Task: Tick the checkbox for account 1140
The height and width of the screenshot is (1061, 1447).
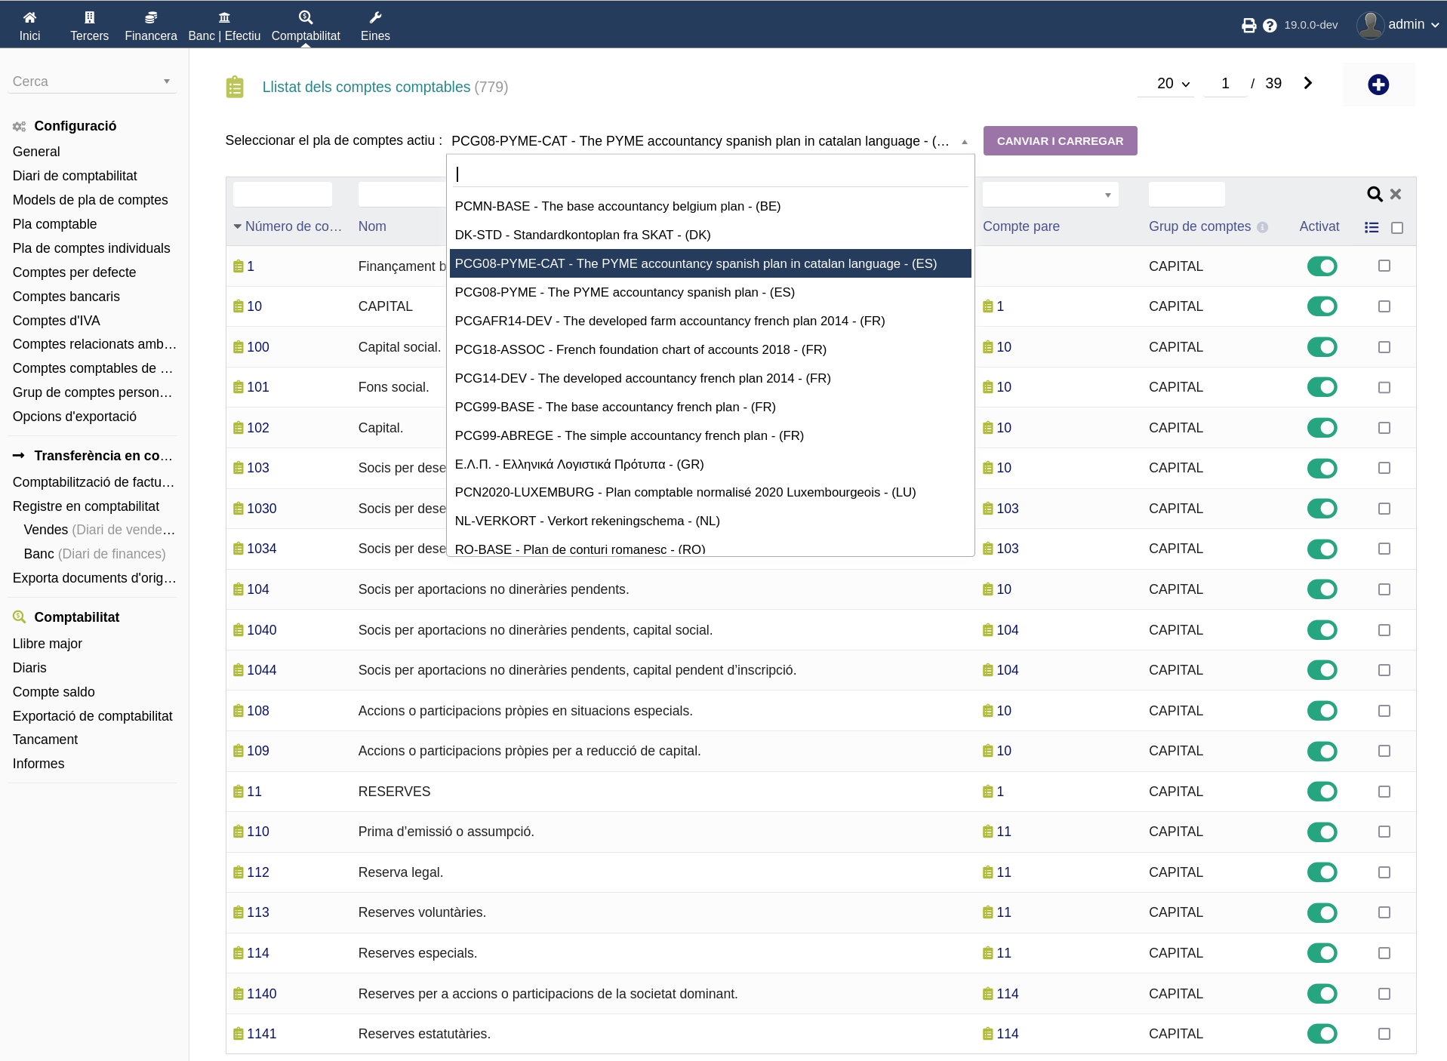Action: coord(1384,994)
